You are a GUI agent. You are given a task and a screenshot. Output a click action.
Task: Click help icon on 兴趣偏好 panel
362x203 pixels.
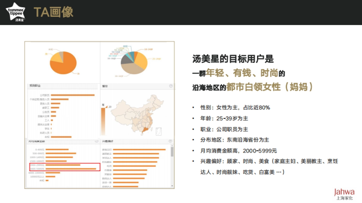coord(171,141)
